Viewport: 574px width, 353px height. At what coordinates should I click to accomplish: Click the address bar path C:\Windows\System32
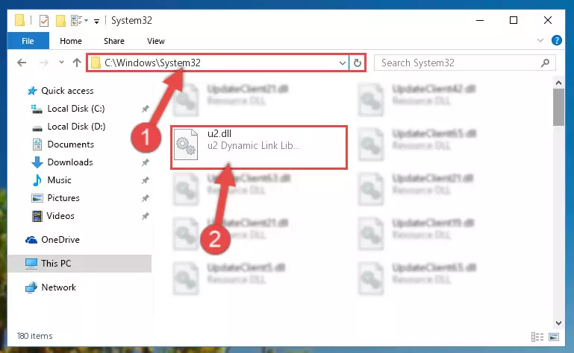click(152, 63)
